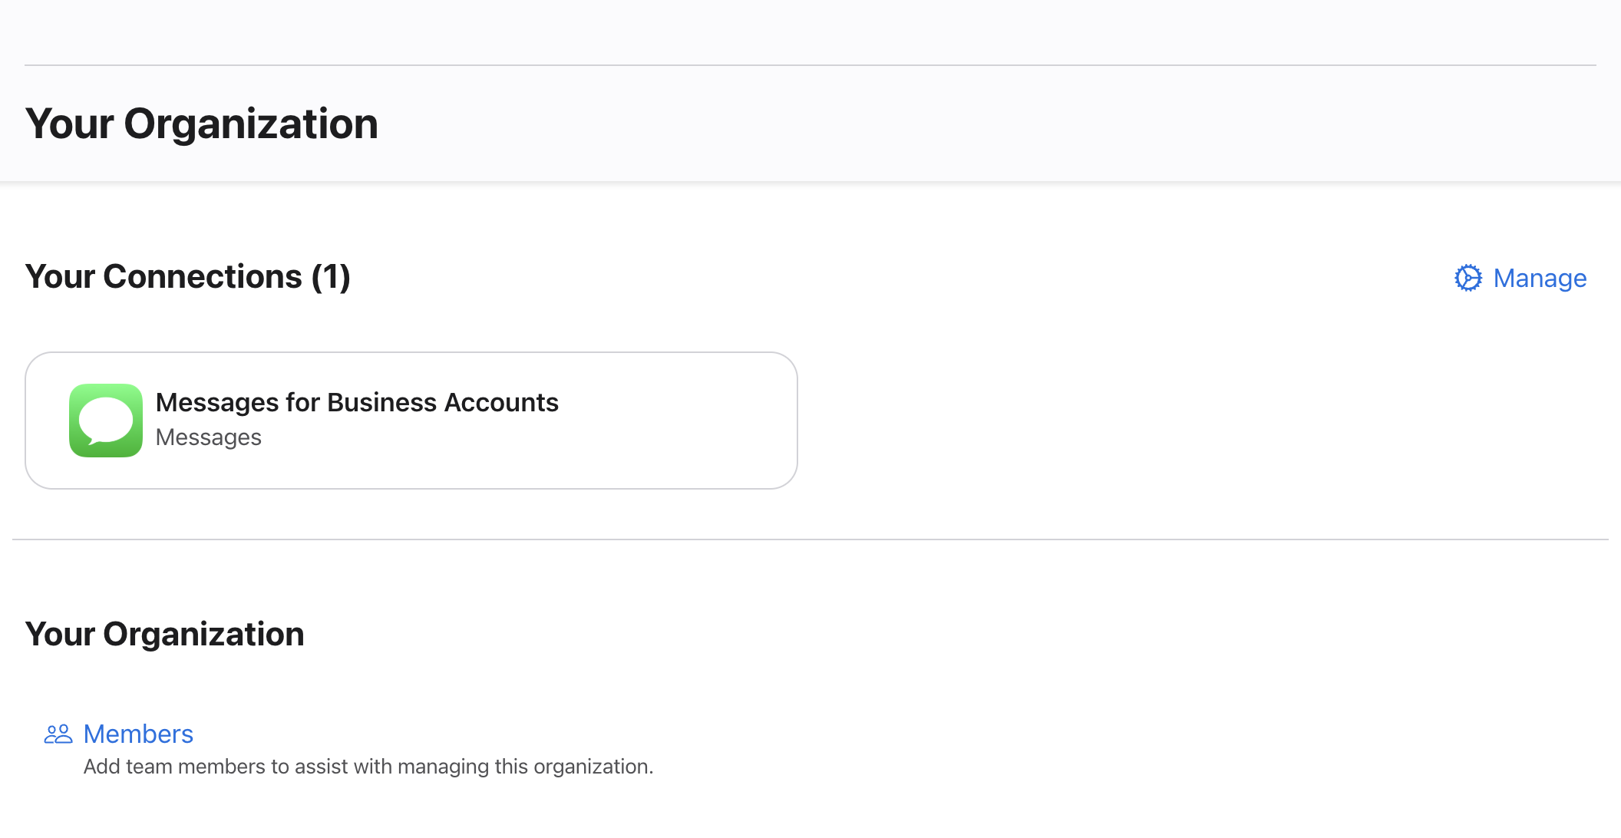
Task: Click the word Accounts in the card title
Action: point(501,402)
